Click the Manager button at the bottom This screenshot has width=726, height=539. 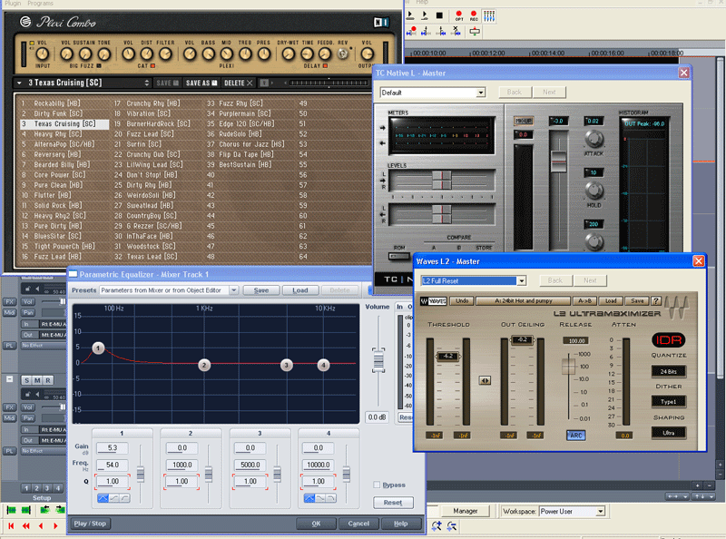pos(466,512)
